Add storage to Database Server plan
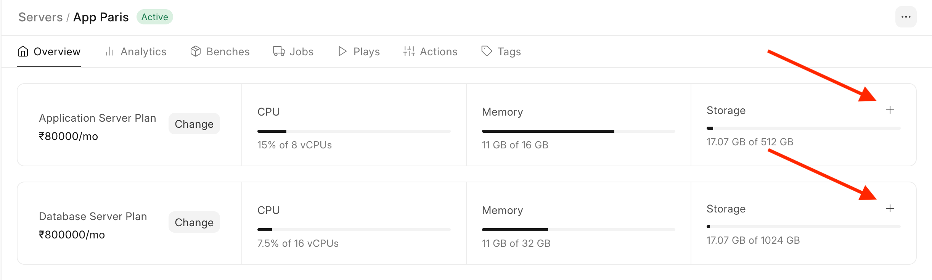The image size is (932, 280). coord(890,208)
